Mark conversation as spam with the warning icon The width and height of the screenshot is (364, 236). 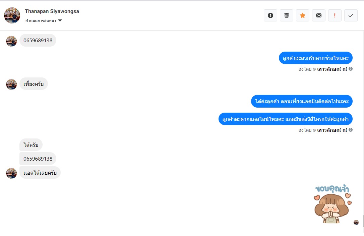[x=270, y=15]
